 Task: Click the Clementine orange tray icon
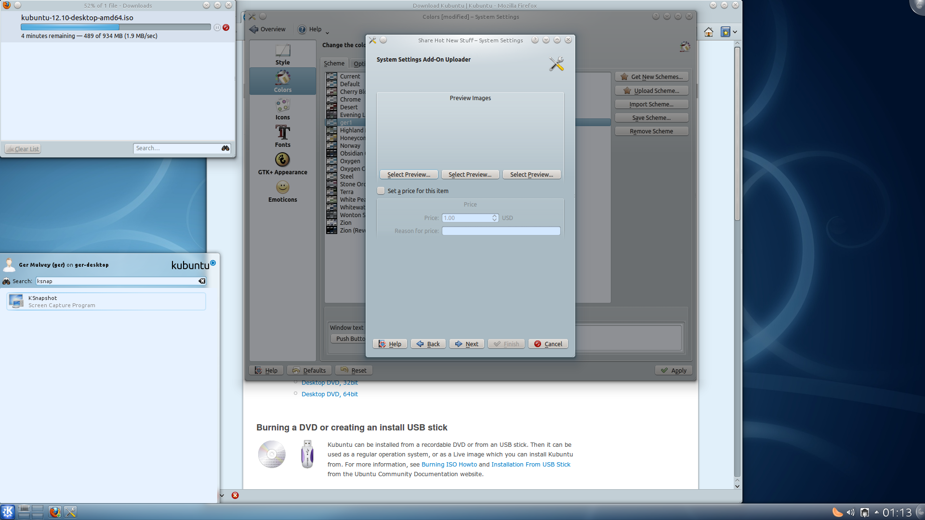[838, 512]
